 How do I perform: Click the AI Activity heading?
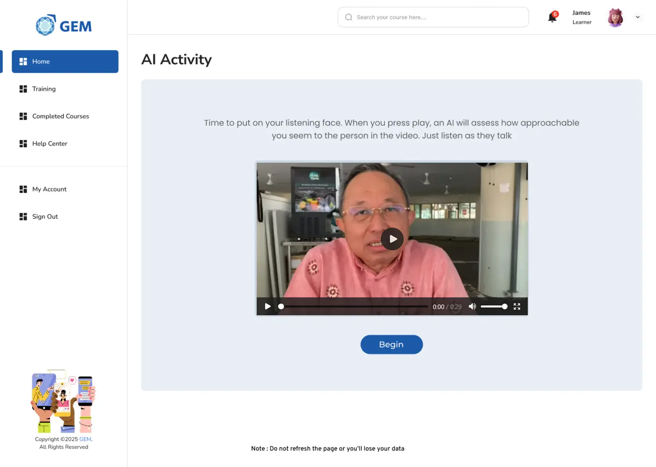pyautogui.click(x=177, y=60)
